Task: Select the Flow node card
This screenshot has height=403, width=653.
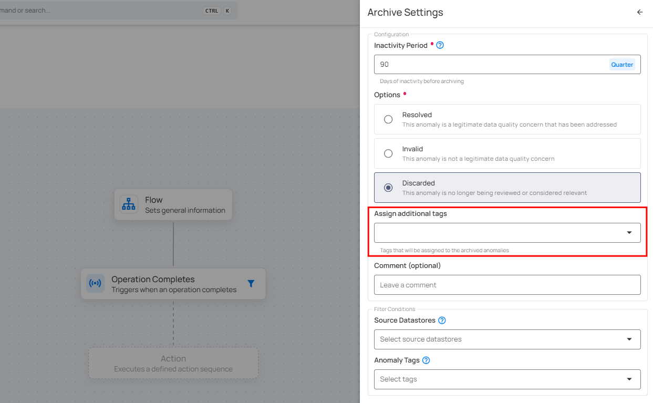Action: (x=173, y=204)
